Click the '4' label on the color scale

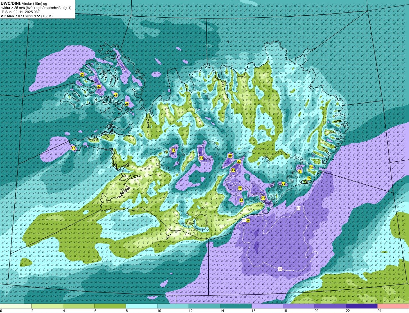[x=63, y=311]
